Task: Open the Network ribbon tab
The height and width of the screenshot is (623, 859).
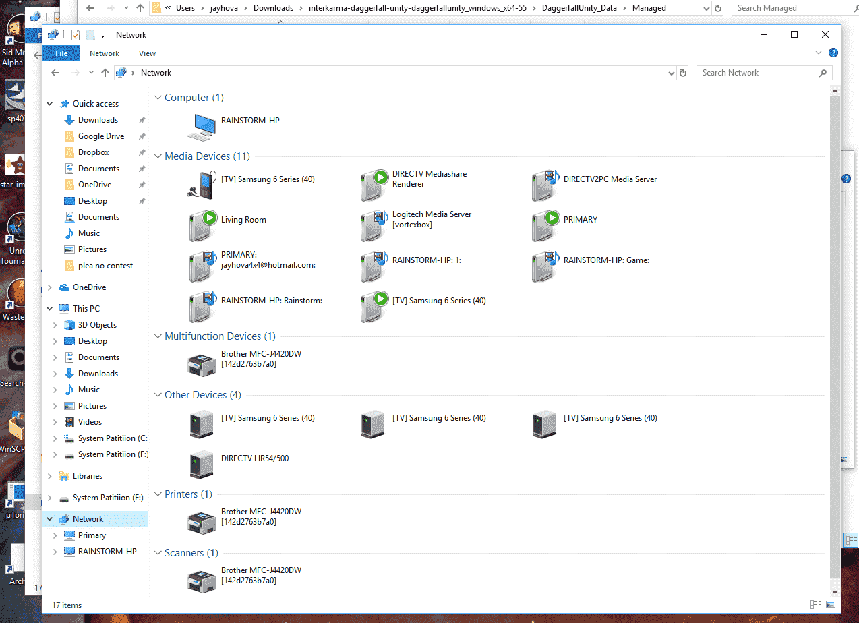Action: pos(105,53)
